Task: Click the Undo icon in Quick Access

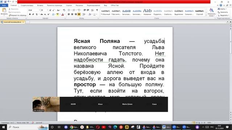Action: coord(8,1)
